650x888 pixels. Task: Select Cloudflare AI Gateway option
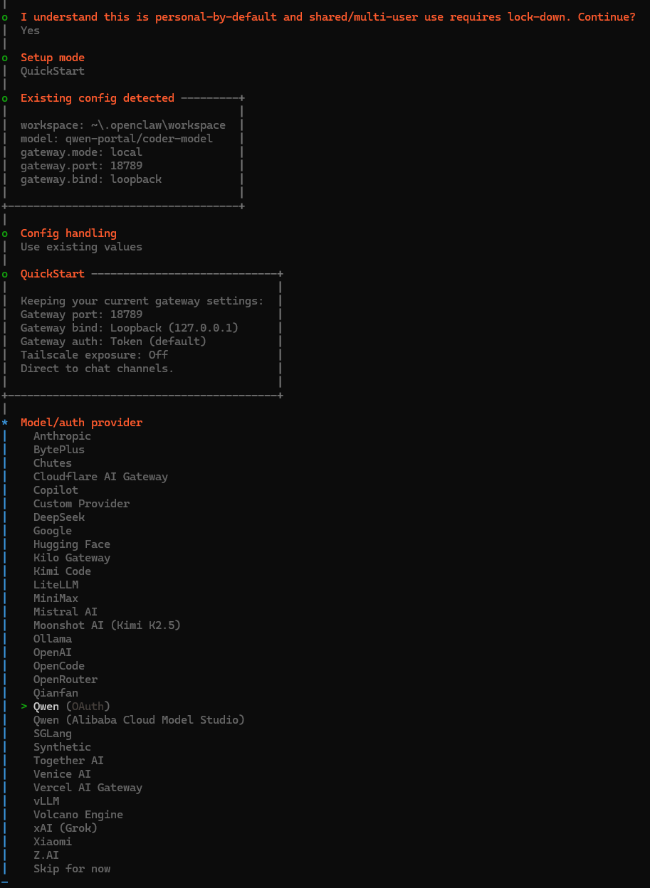[100, 477]
